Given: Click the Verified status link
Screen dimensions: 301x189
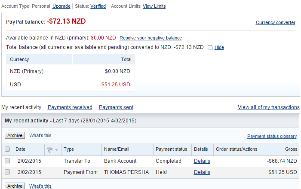Looking at the screenshot, I should (x=98, y=6).
